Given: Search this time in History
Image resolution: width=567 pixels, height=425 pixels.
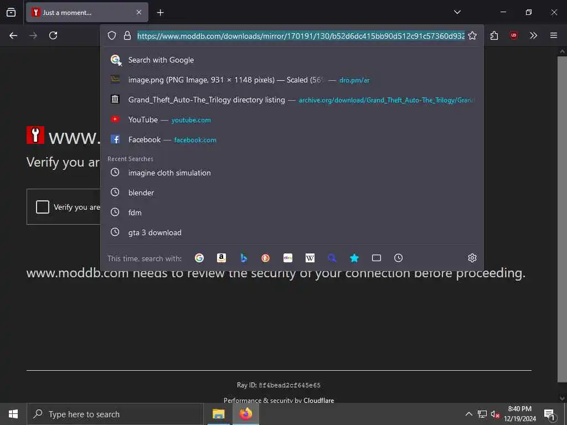Looking at the screenshot, I should [399, 258].
